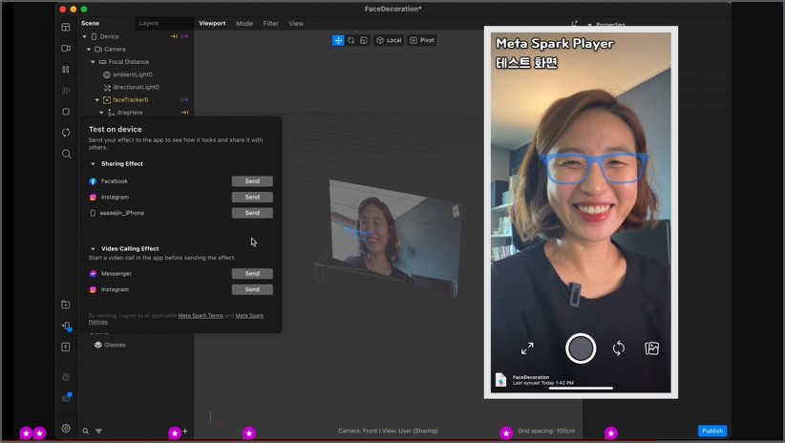Select the Move manipulator tool

point(338,40)
